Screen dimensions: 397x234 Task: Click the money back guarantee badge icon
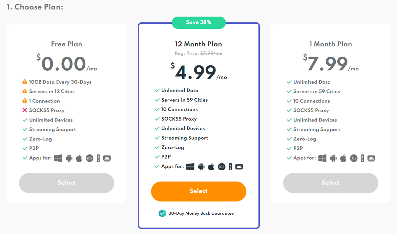point(162,213)
